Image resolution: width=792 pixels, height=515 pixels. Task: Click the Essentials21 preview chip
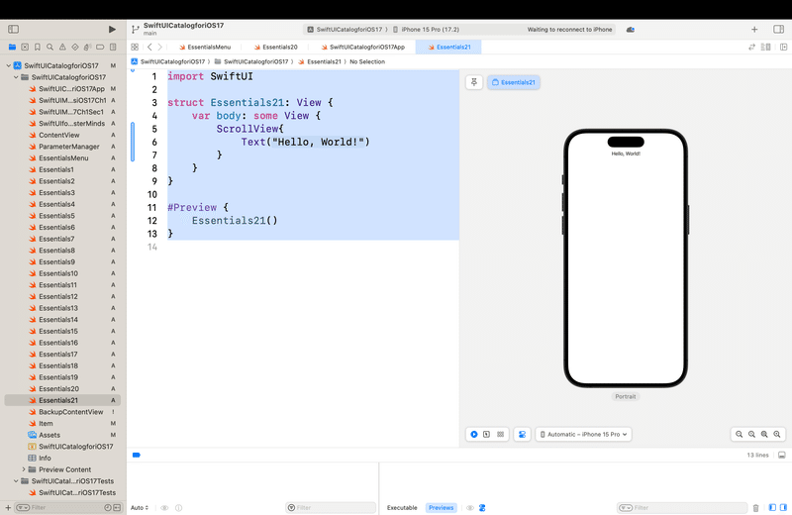point(514,82)
